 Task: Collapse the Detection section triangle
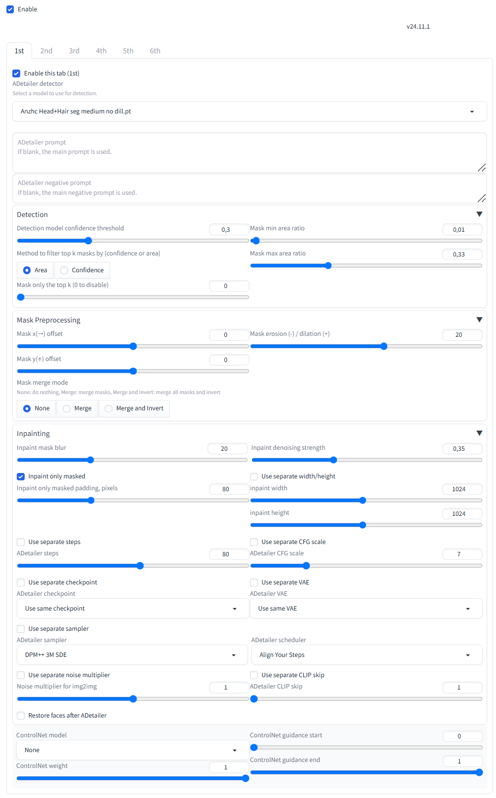pos(479,214)
